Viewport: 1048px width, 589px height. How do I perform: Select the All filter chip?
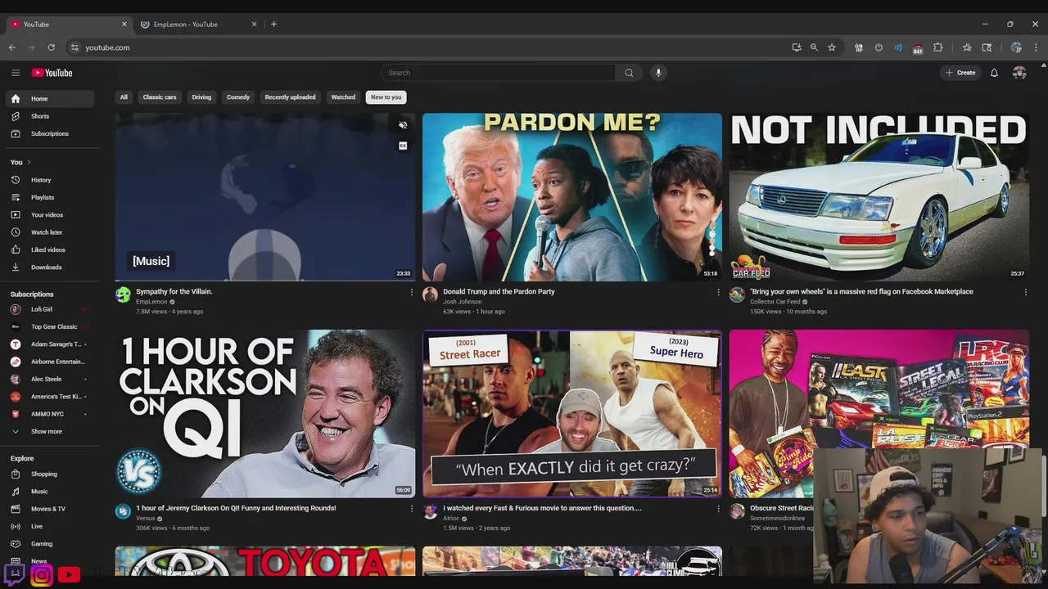click(x=124, y=97)
